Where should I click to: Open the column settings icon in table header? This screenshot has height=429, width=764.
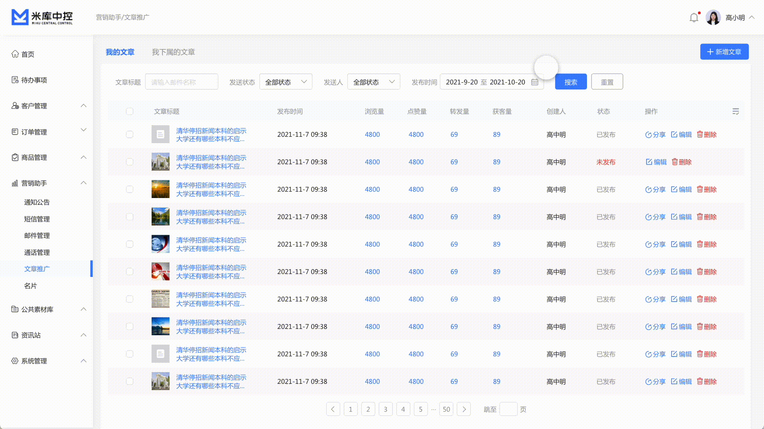point(736,111)
